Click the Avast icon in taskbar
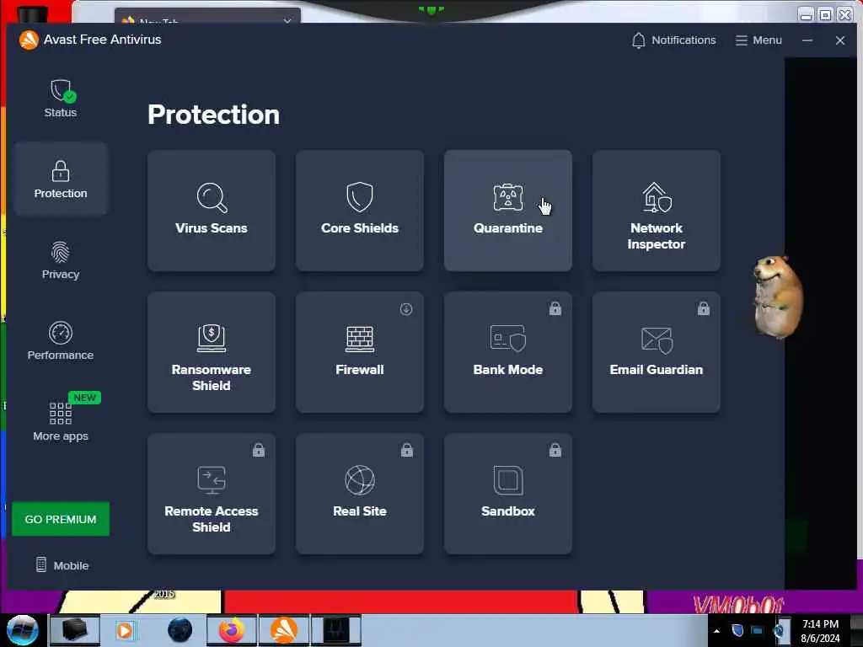Viewport: 863px width, 647px height. [284, 630]
